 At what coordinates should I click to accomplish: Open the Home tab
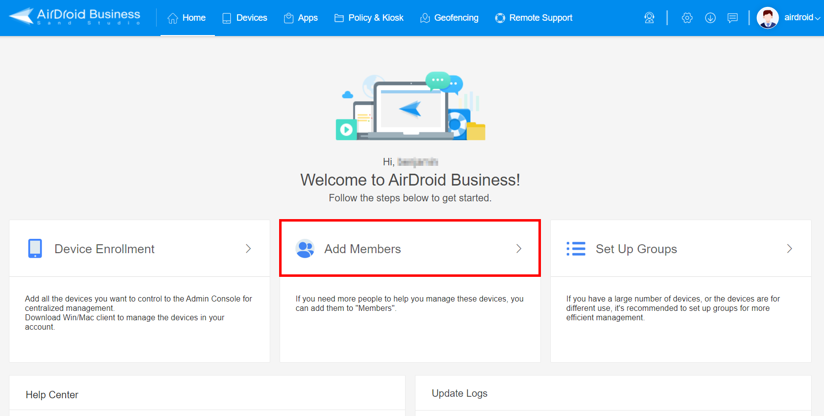click(187, 18)
